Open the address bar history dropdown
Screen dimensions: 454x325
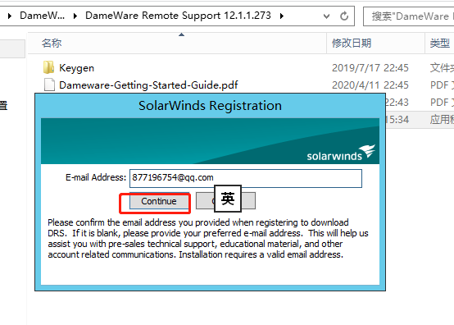[x=326, y=16]
